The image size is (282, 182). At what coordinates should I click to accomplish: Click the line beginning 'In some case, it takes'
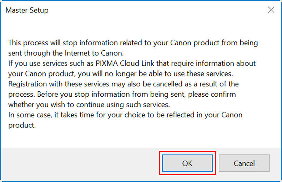(125, 115)
